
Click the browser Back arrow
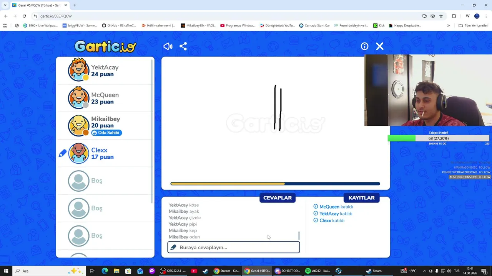[6, 16]
